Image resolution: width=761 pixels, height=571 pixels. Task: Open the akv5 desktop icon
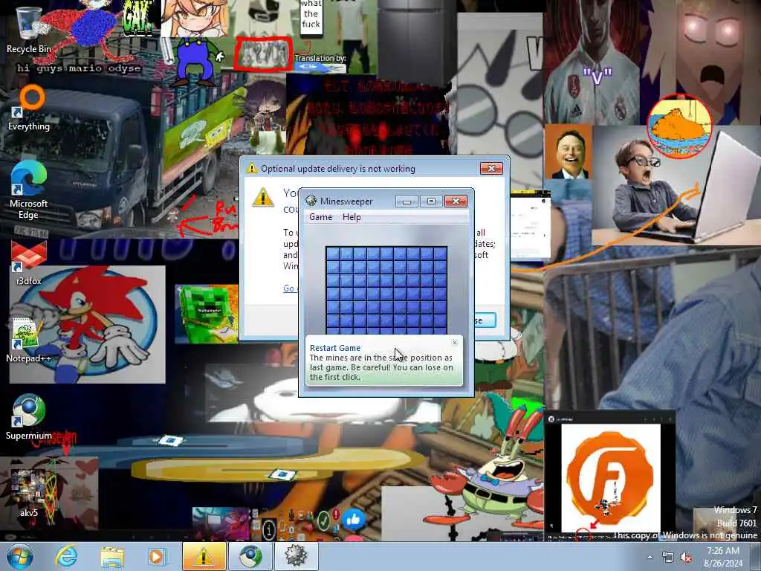(29, 493)
